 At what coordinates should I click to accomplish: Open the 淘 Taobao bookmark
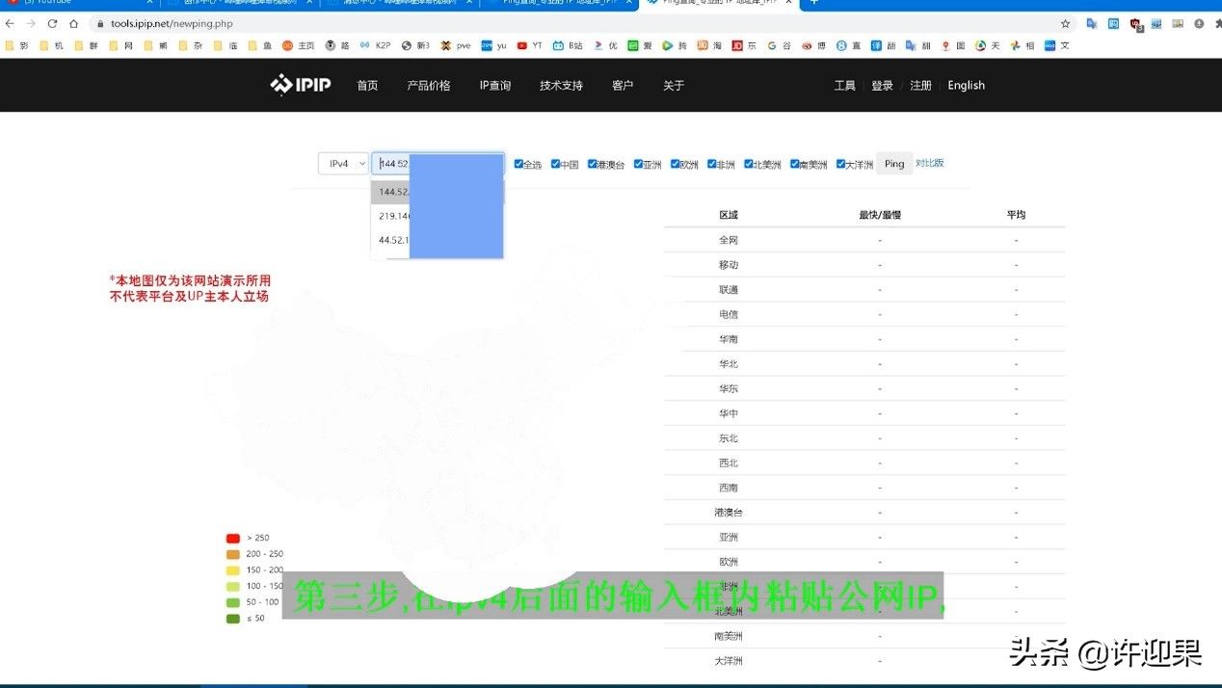(709, 45)
